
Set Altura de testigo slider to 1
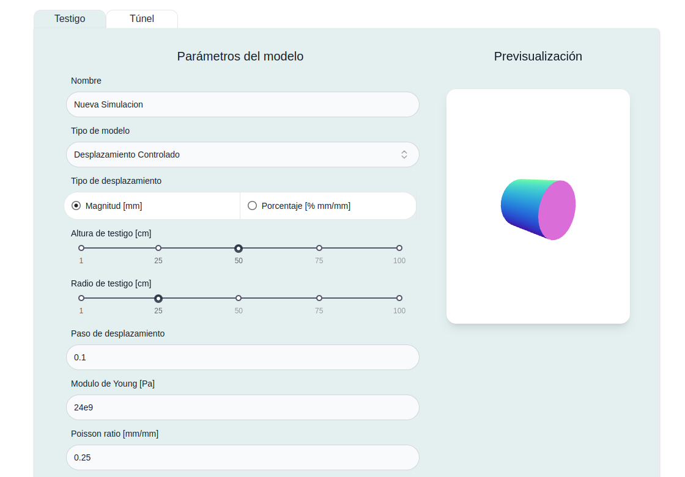click(81, 248)
